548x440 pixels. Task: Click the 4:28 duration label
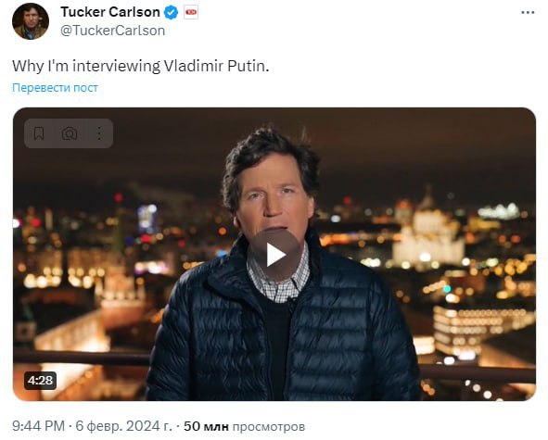[x=40, y=381]
